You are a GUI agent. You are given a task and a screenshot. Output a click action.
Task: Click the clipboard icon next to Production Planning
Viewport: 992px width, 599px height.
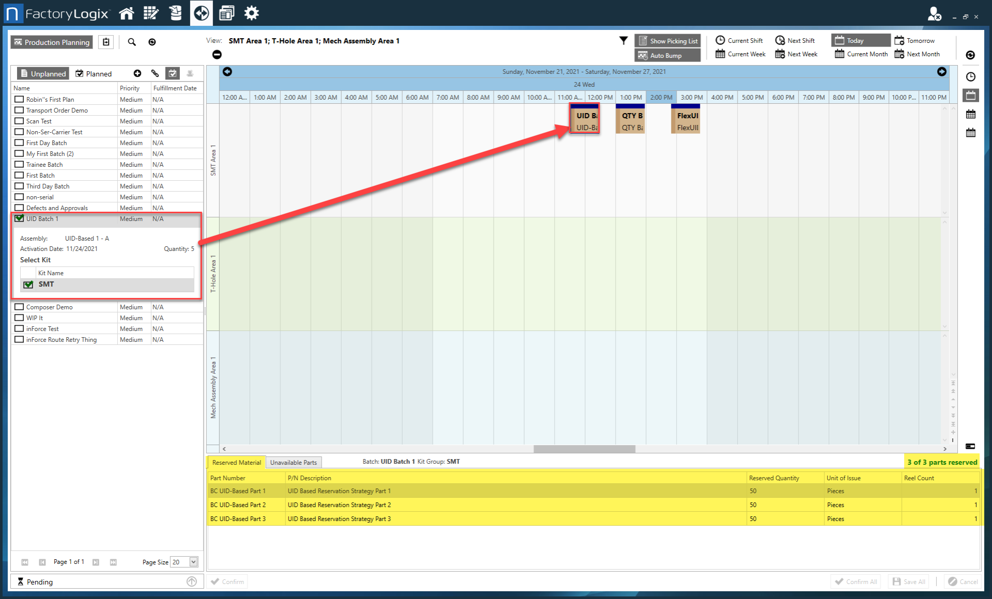(x=105, y=42)
